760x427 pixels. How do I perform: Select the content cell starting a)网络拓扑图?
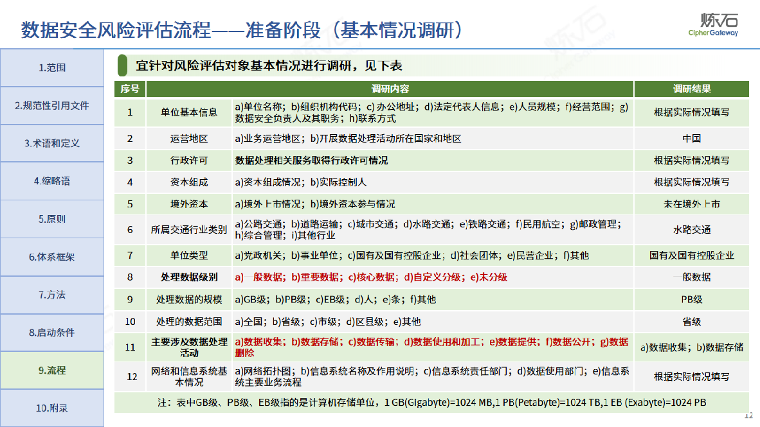(x=433, y=377)
